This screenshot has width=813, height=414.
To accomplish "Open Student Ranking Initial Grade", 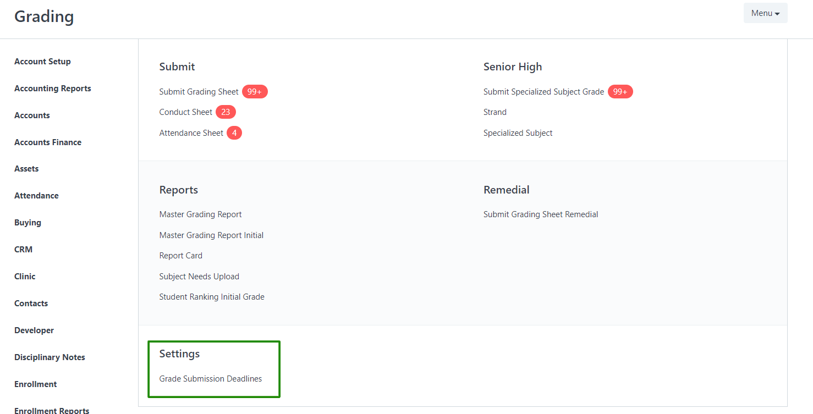I will [x=212, y=297].
